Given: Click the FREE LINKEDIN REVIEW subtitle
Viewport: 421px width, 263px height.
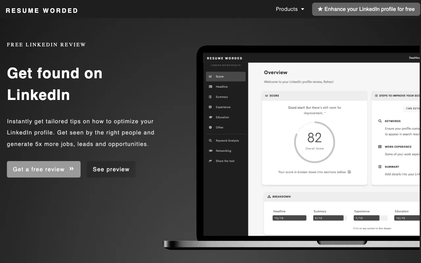Looking at the screenshot, I should (46, 45).
